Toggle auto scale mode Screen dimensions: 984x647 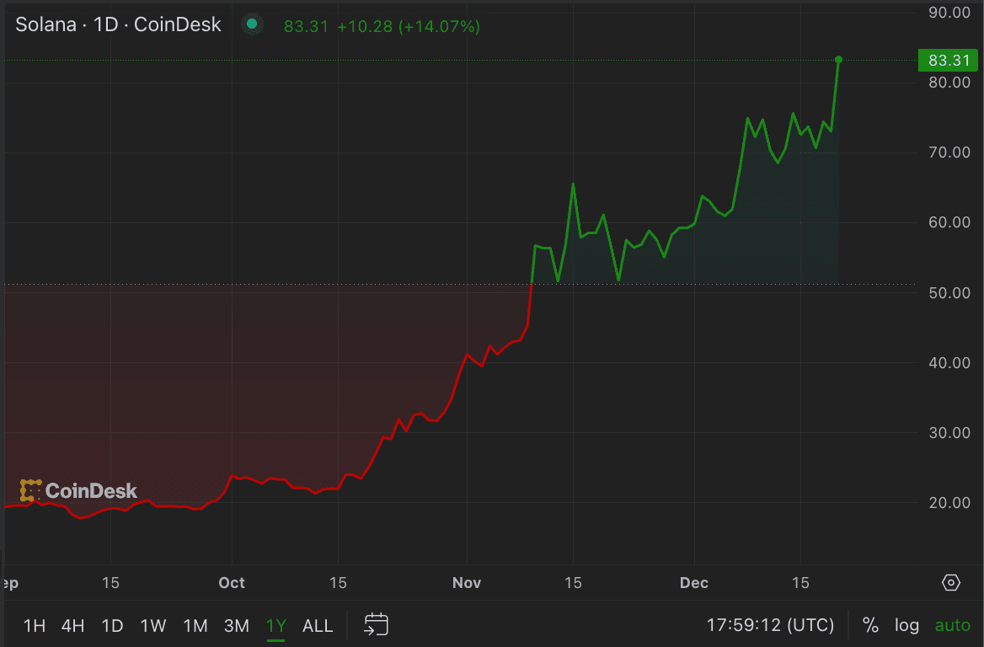click(x=952, y=625)
